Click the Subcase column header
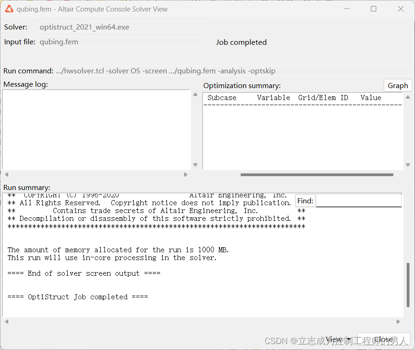Image resolution: width=415 pixels, height=350 pixels. tap(222, 98)
